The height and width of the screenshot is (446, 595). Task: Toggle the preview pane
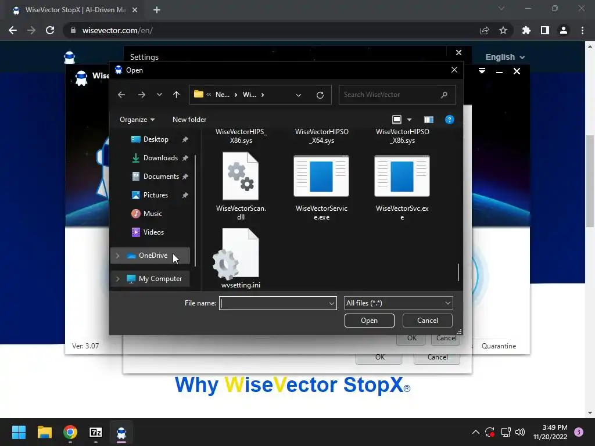point(429,120)
